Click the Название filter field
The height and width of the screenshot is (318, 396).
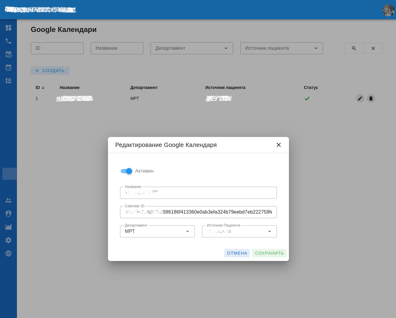pyautogui.click(x=117, y=48)
